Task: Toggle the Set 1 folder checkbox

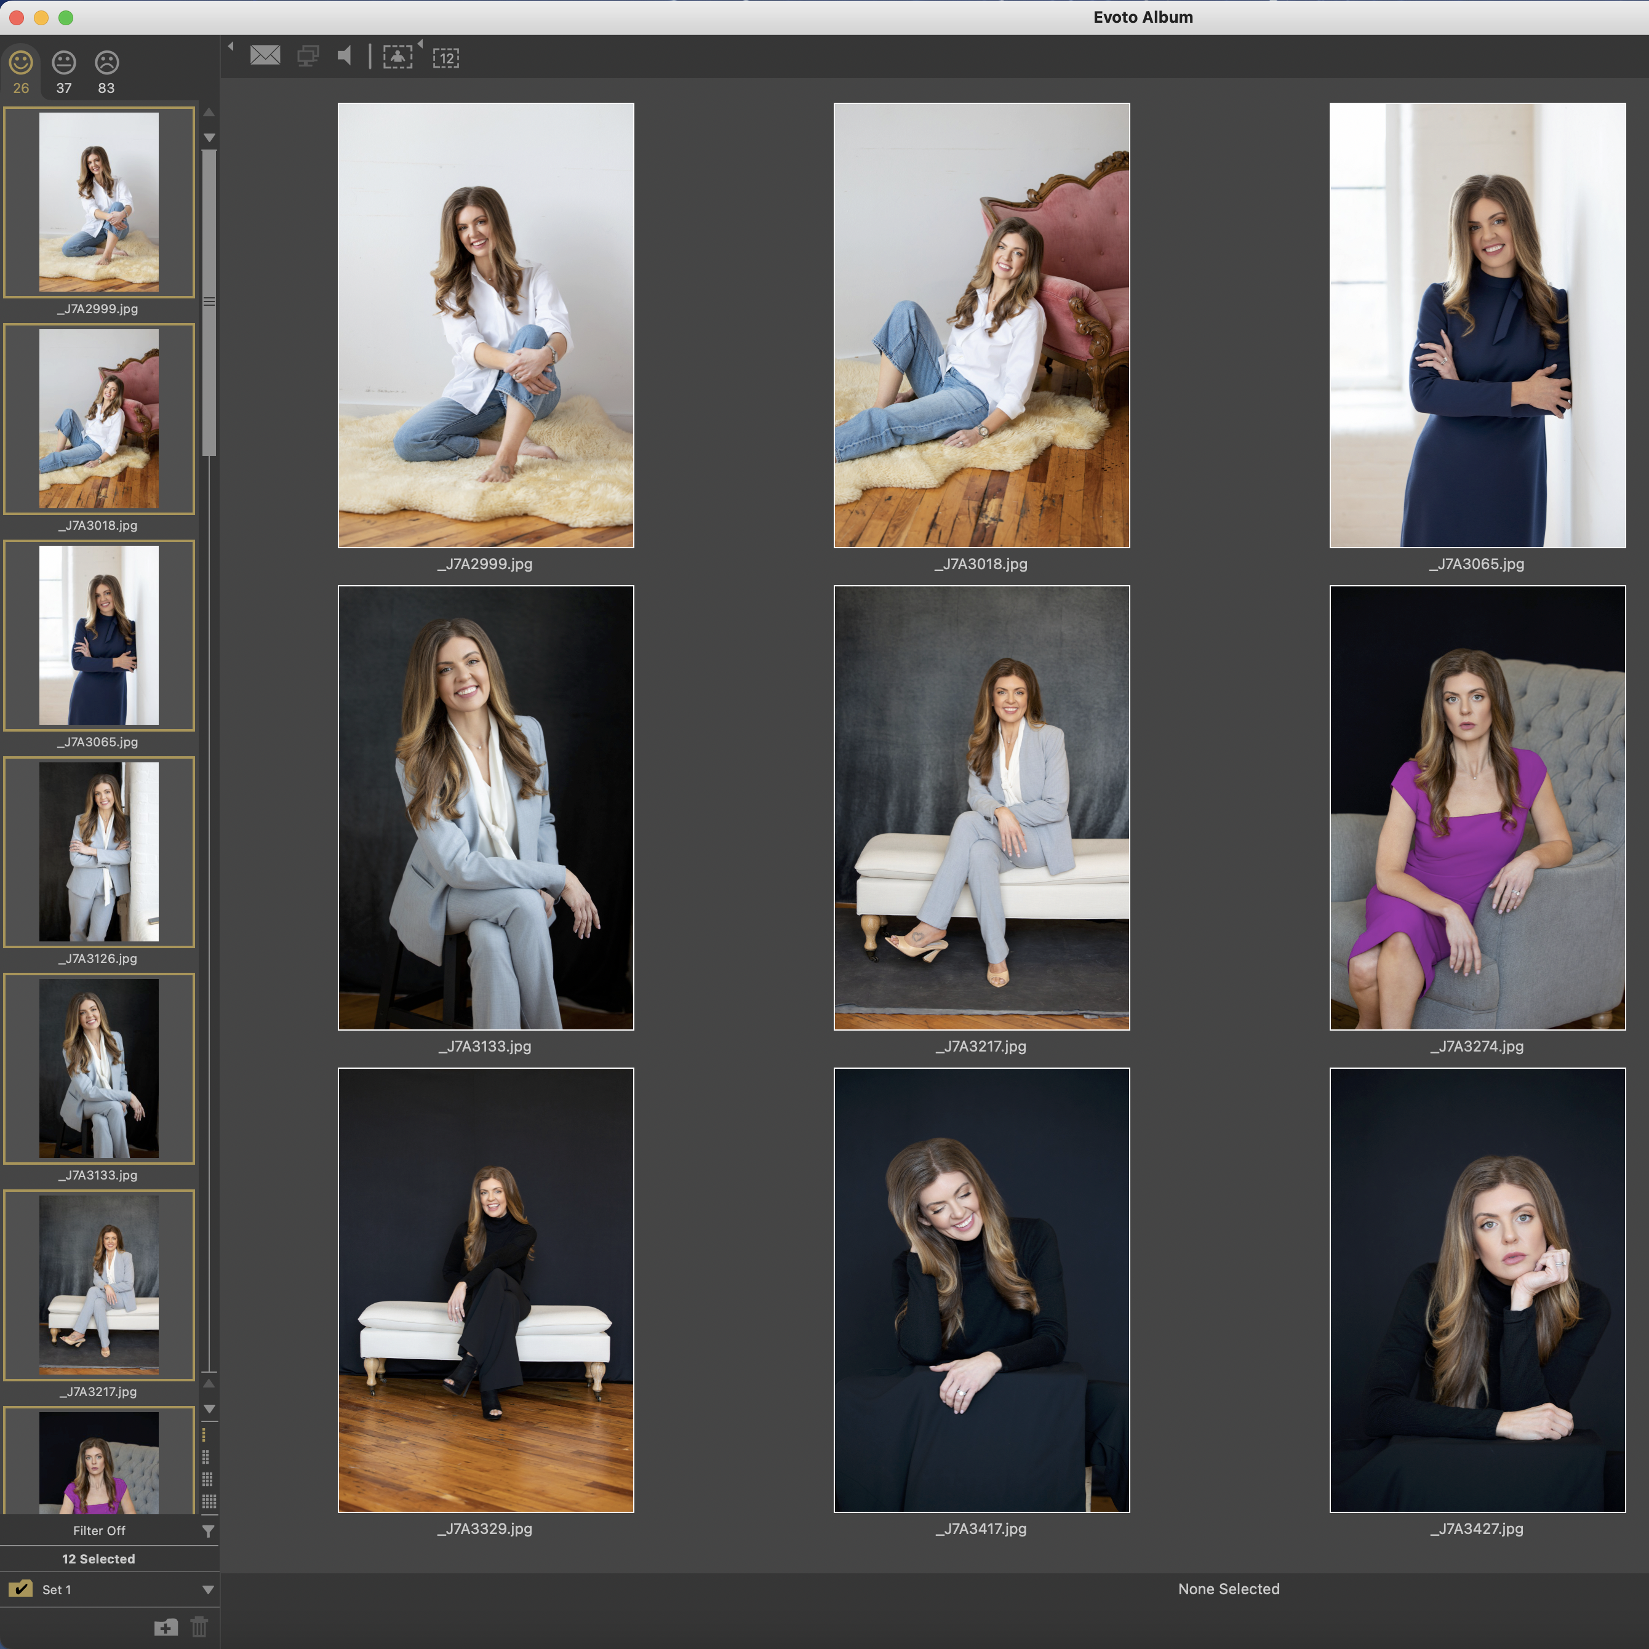Action: [x=20, y=1589]
